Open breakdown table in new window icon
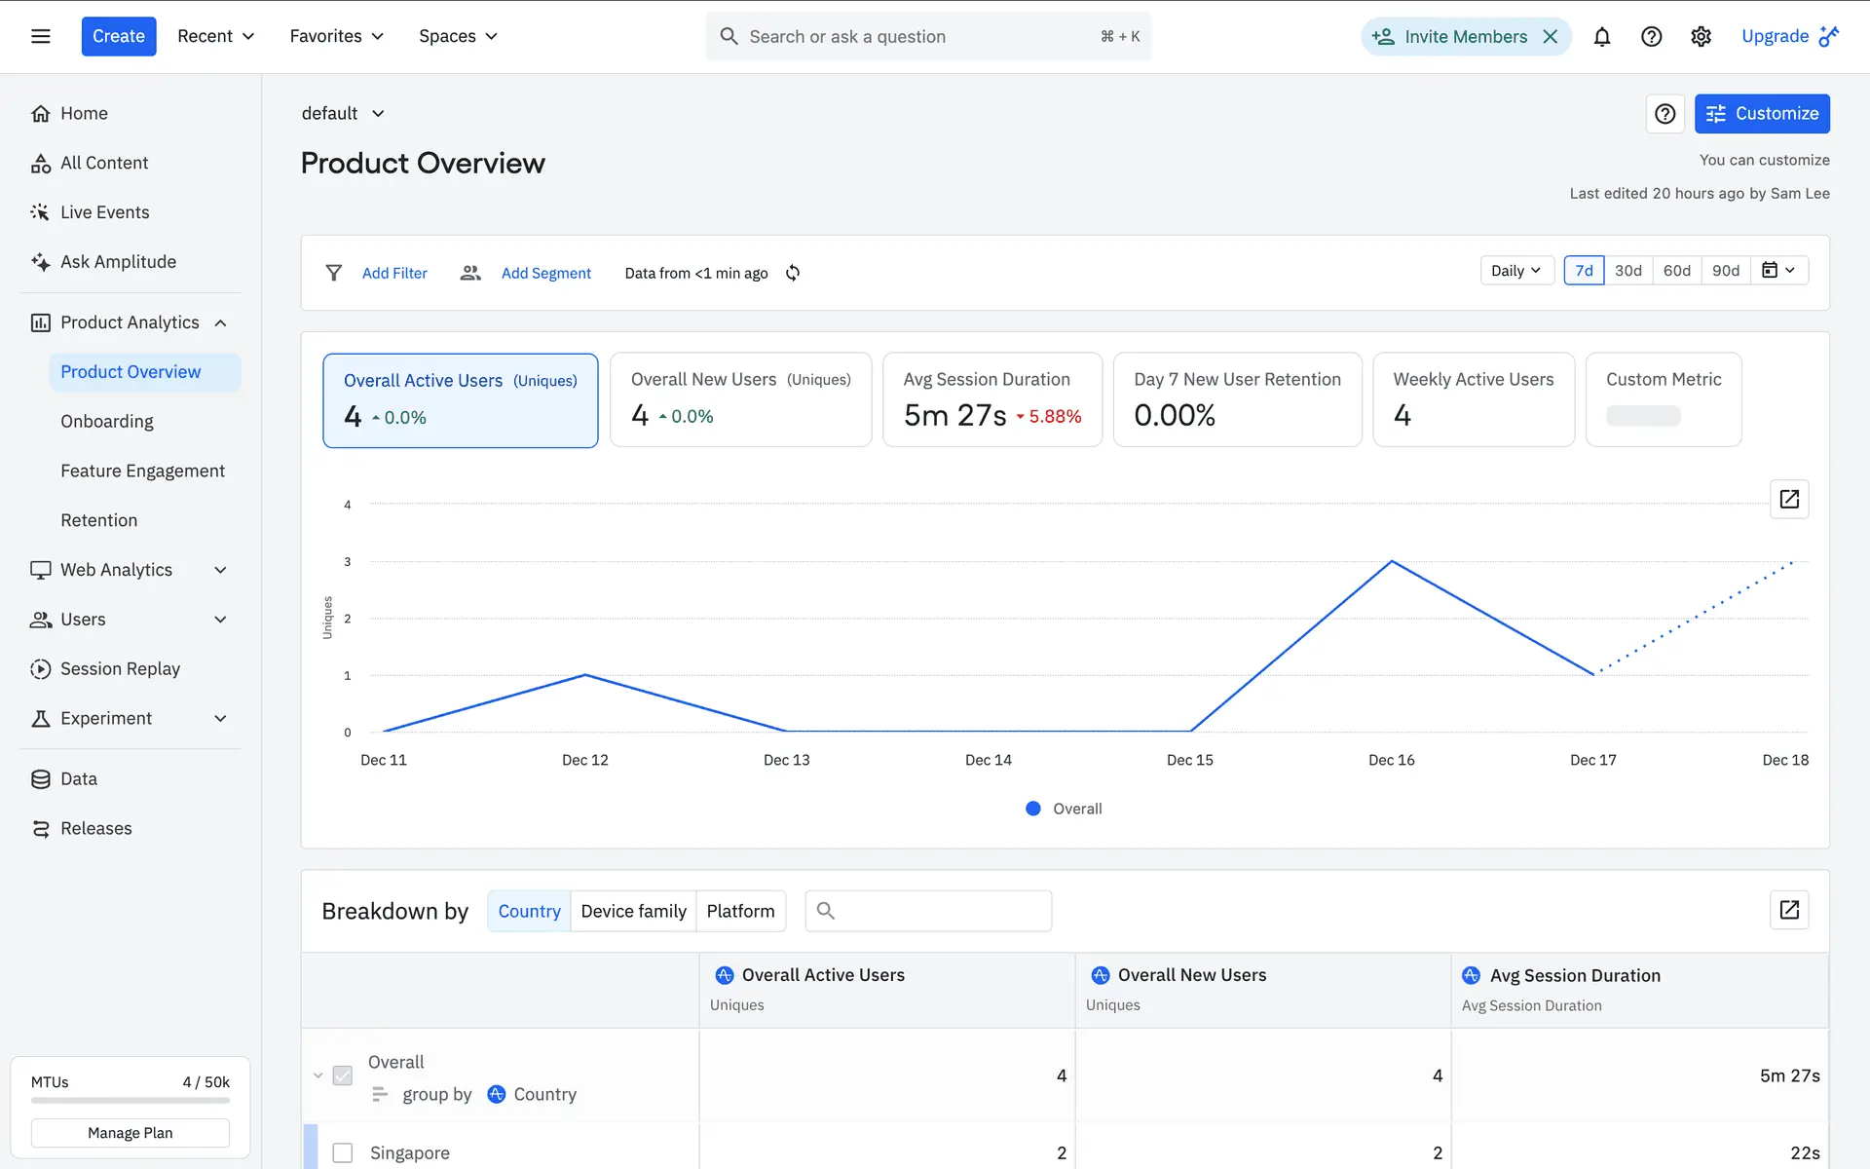 [x=1788, y=910]
